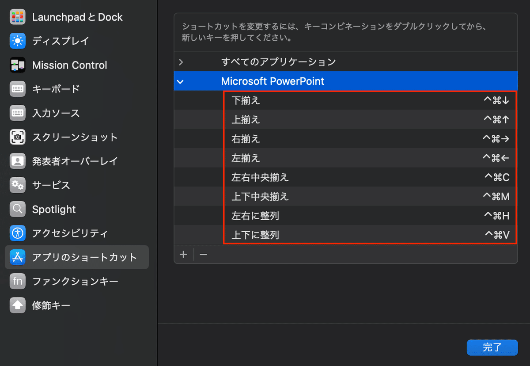The height and width of the screenshot is (366, 530).
Task: Add a new shortcut with plus button
Action: click(184, 255)
